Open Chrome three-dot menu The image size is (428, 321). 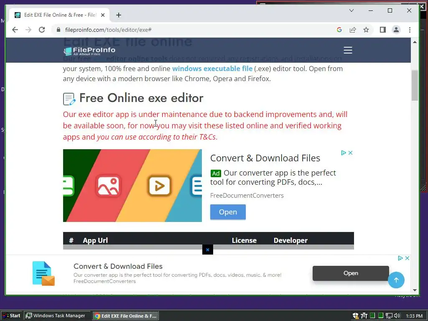pyautogui.click(x=410, y=30)
